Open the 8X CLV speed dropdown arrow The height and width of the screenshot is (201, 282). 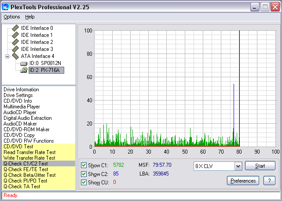coord(238,166)
